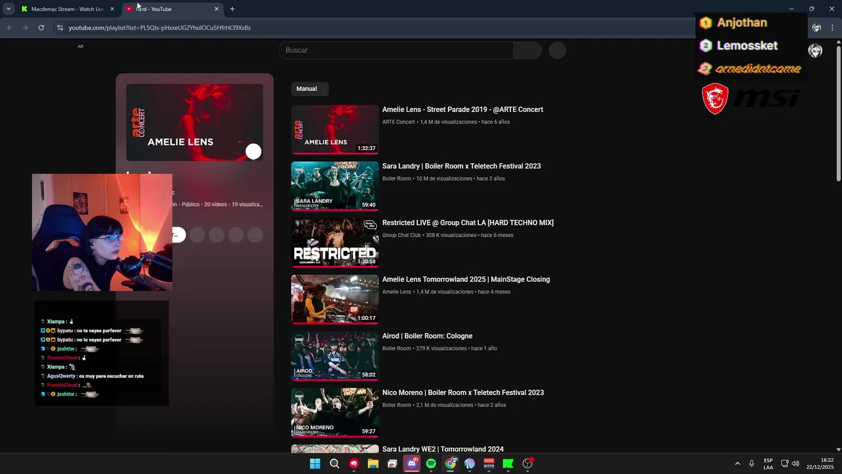
Task: Open Windows taskbar search
Action: pos(334,463)
